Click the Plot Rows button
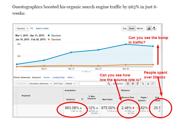The image size is (175, 119). pyautogui.click(x=21, y=84)
